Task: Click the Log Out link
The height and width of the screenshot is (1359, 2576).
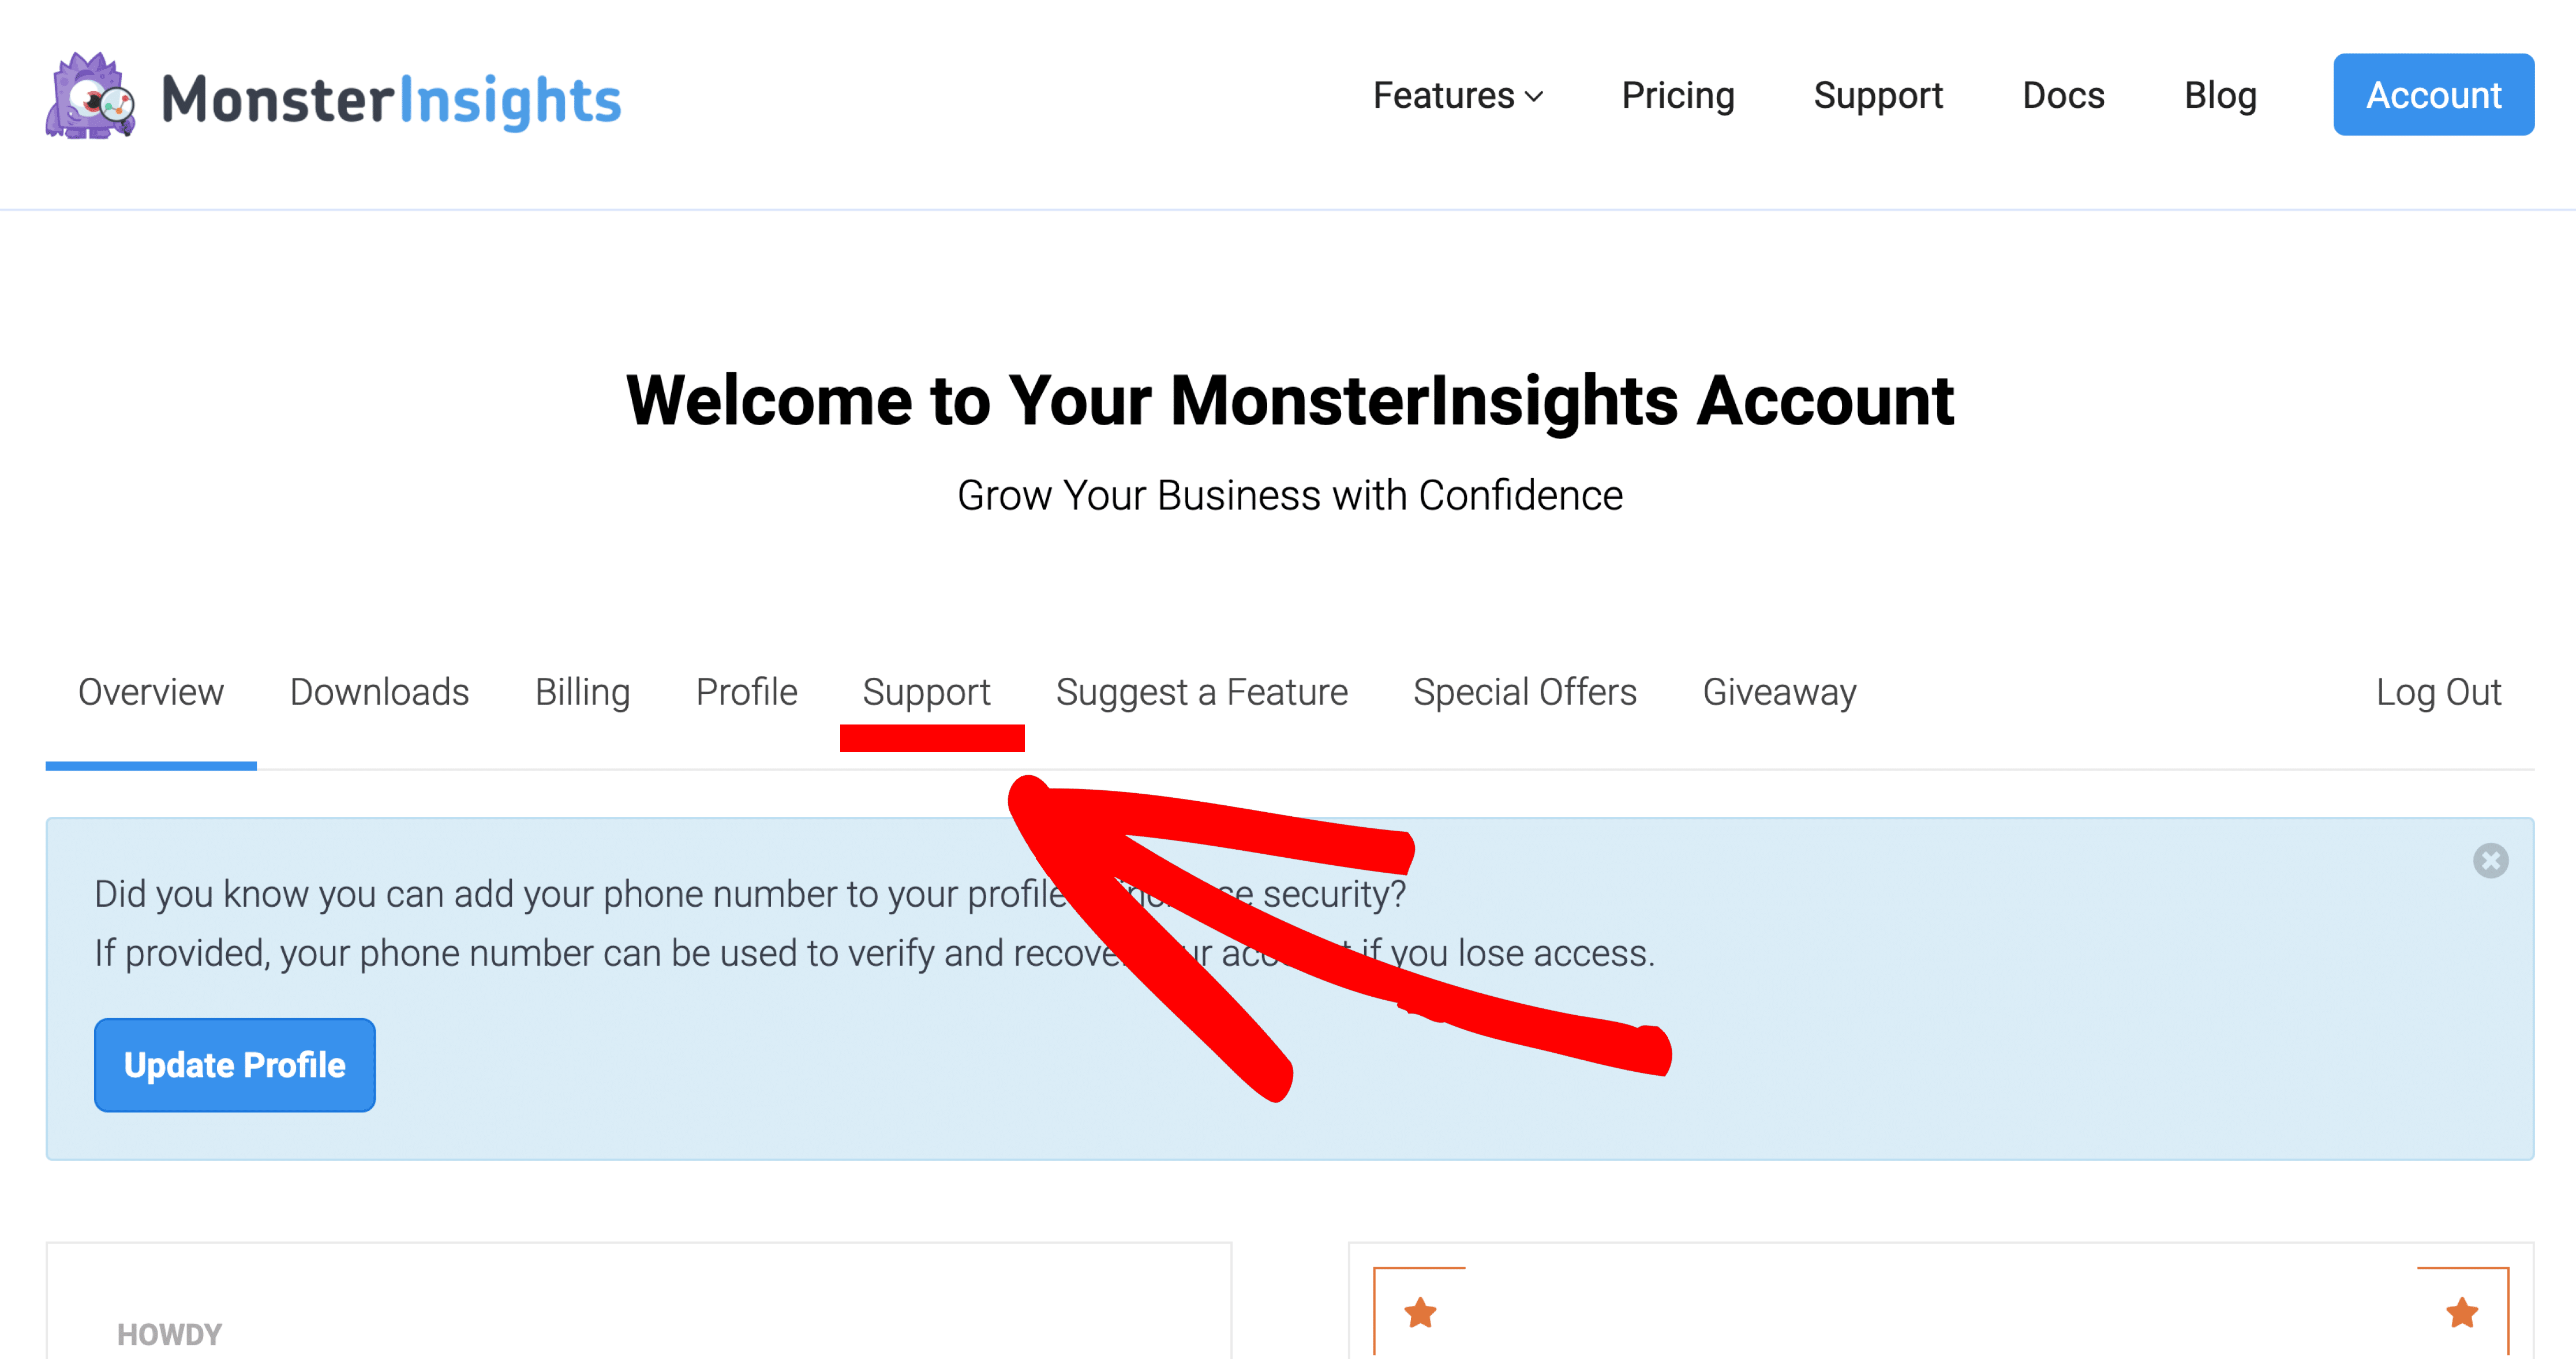Action: (x=2438, y=693)
